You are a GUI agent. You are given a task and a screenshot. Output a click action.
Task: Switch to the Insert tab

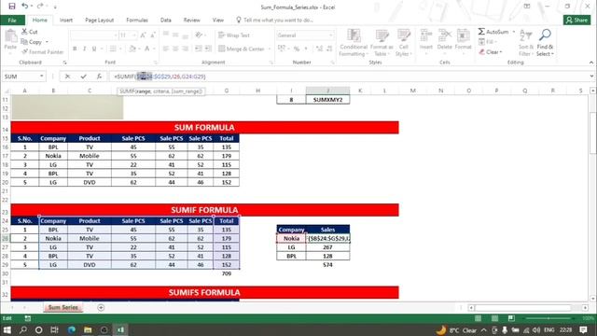click(x=66, y=20)
